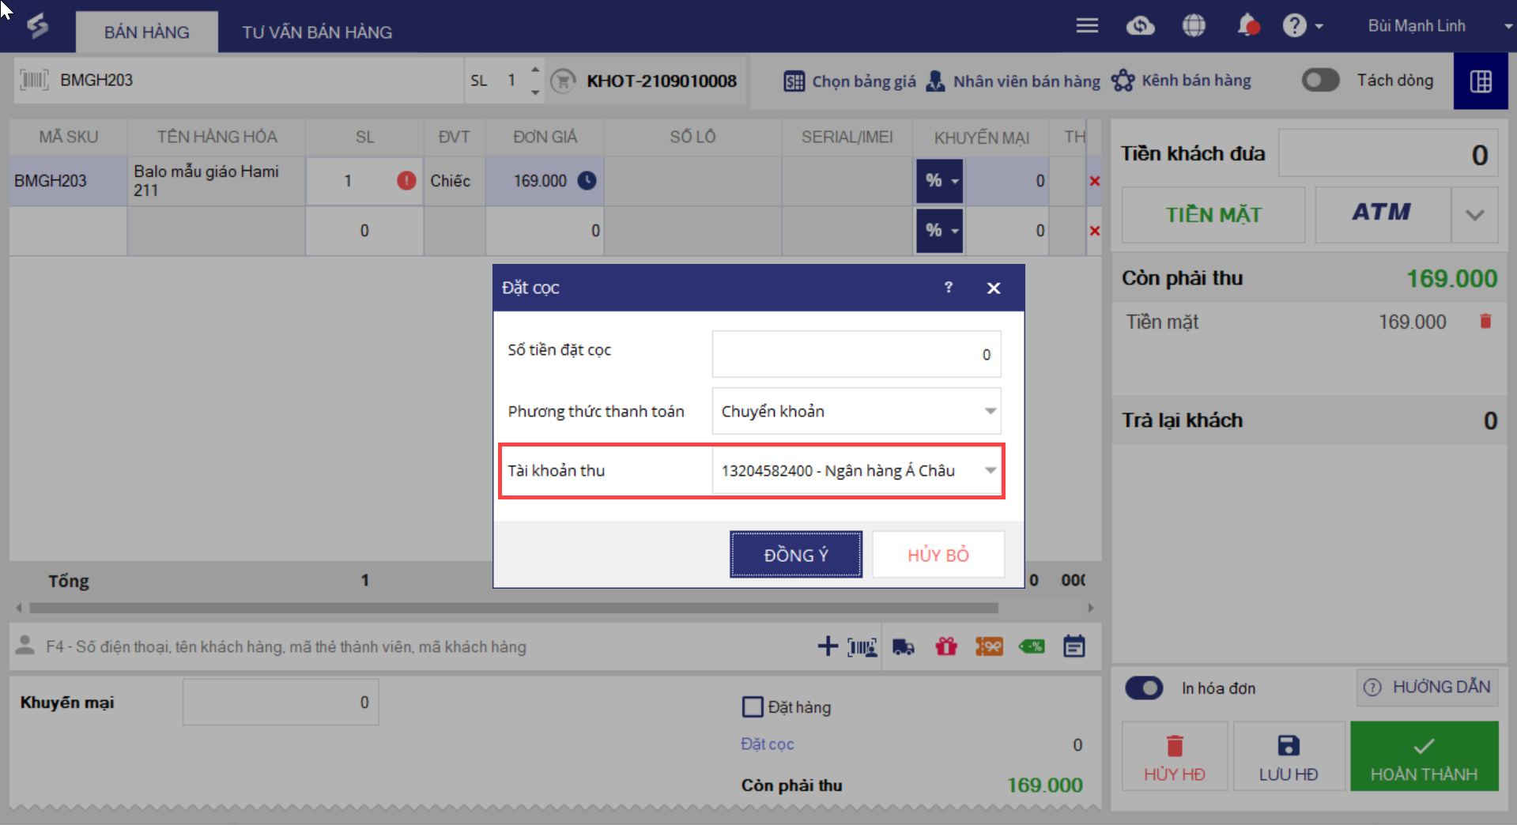Click the globe language icon
1517x825 pixels.
pyautogui.click(x=1194, y=26)
